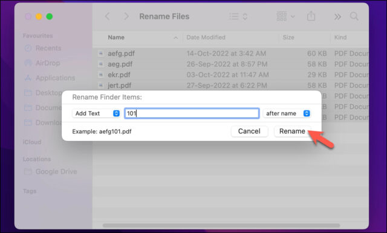This screenshot has height=233, width=387.
Task: Show more toolbar items chevron
Action: point(337,17)
